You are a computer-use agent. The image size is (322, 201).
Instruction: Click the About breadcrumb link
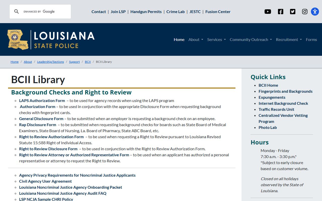pyautogui.click(x=28, y=62)
